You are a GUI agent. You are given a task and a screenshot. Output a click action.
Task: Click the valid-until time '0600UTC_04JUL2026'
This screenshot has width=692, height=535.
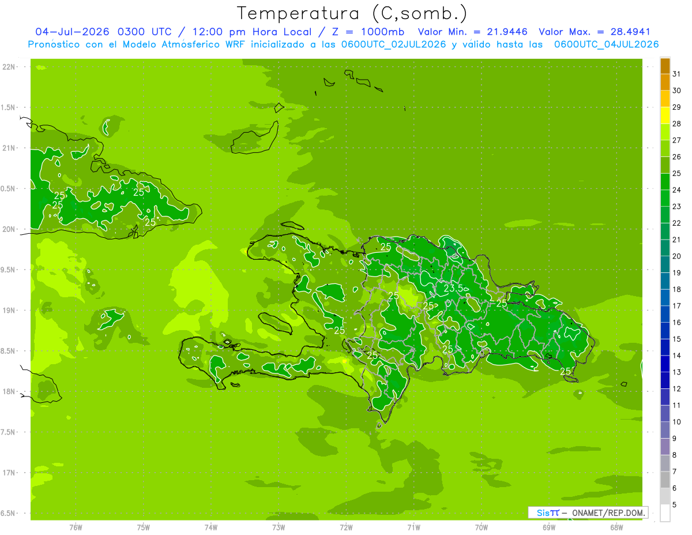pyautogui.click(x=607, y=44)
